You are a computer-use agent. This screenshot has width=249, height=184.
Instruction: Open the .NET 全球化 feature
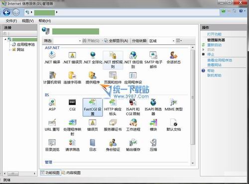coord(93,58)
